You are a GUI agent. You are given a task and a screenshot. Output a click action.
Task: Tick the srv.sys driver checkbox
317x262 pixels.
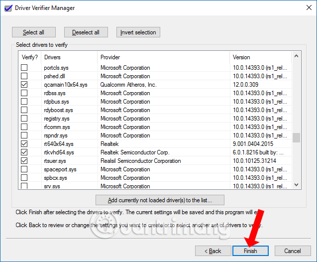[x=24, y=186]
